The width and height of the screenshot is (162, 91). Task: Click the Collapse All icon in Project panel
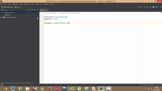point(31,10)
